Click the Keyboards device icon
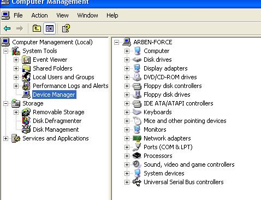Screen dimensions: 261x200 click(137, 112)
